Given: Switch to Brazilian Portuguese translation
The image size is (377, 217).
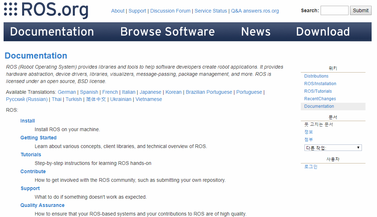Looking at the screenshot, I should click(209, 92).
